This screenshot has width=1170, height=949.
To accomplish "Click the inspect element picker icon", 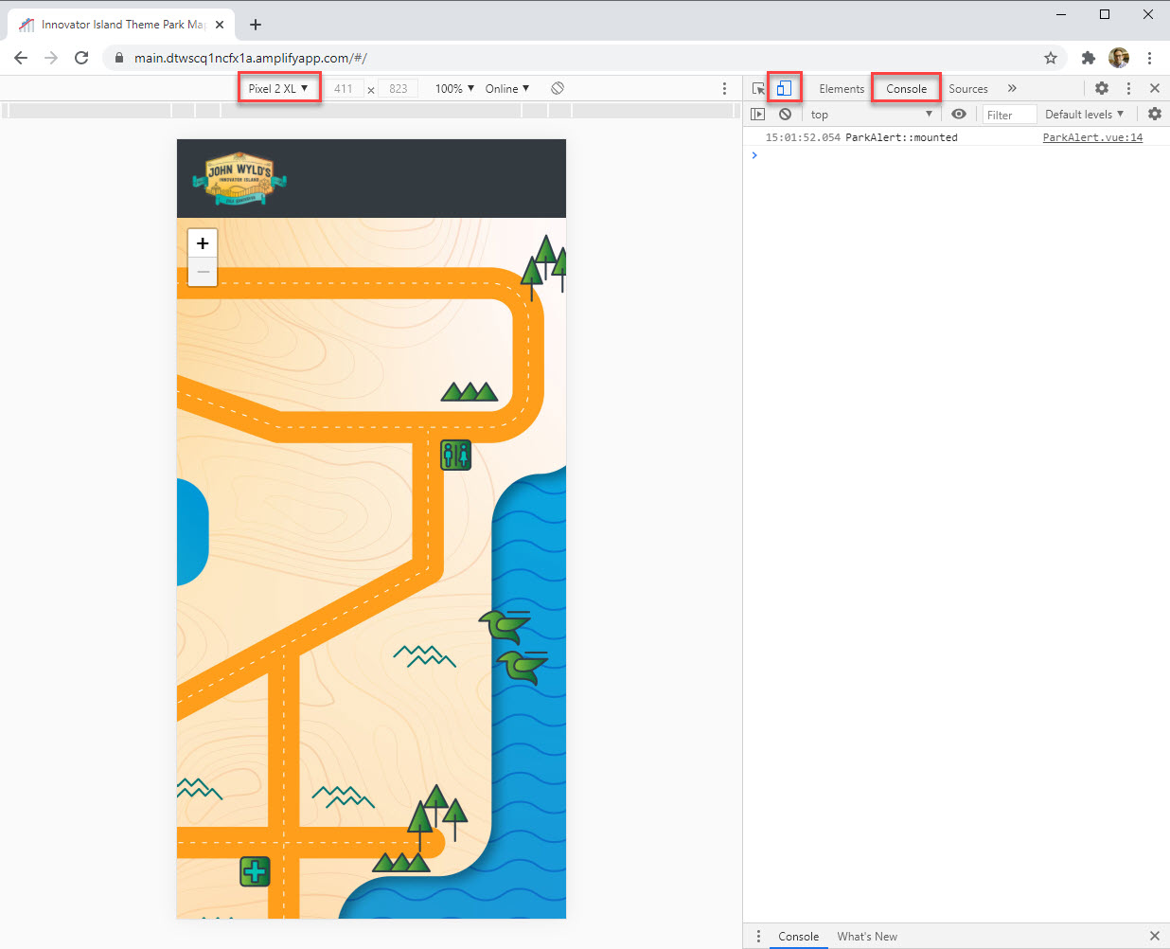I will [758, 88].
